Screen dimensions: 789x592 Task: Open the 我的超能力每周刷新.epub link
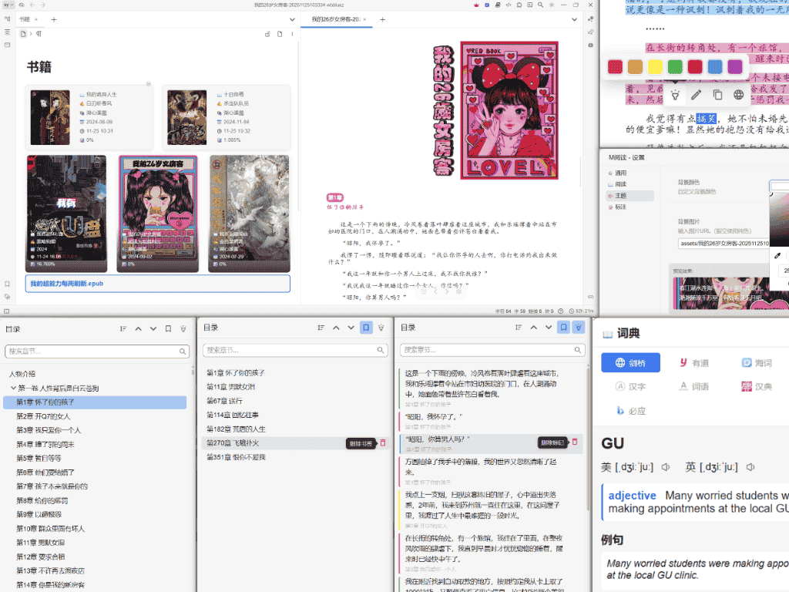coord(67,284)
